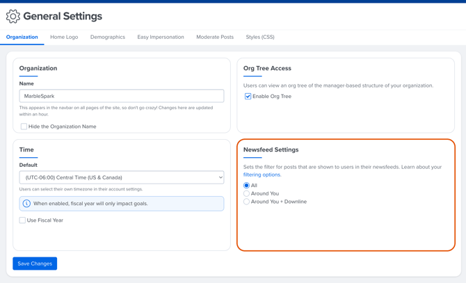Screen dimensions: 466x283
Task: Focus the organization Name input field
Action: [x=122, y=96]
